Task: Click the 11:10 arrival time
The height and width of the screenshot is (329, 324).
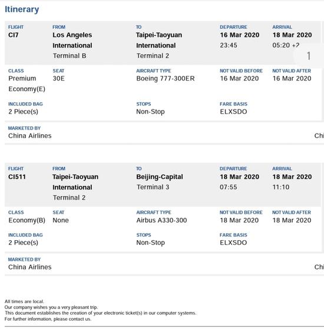Action: coord(281,187)
